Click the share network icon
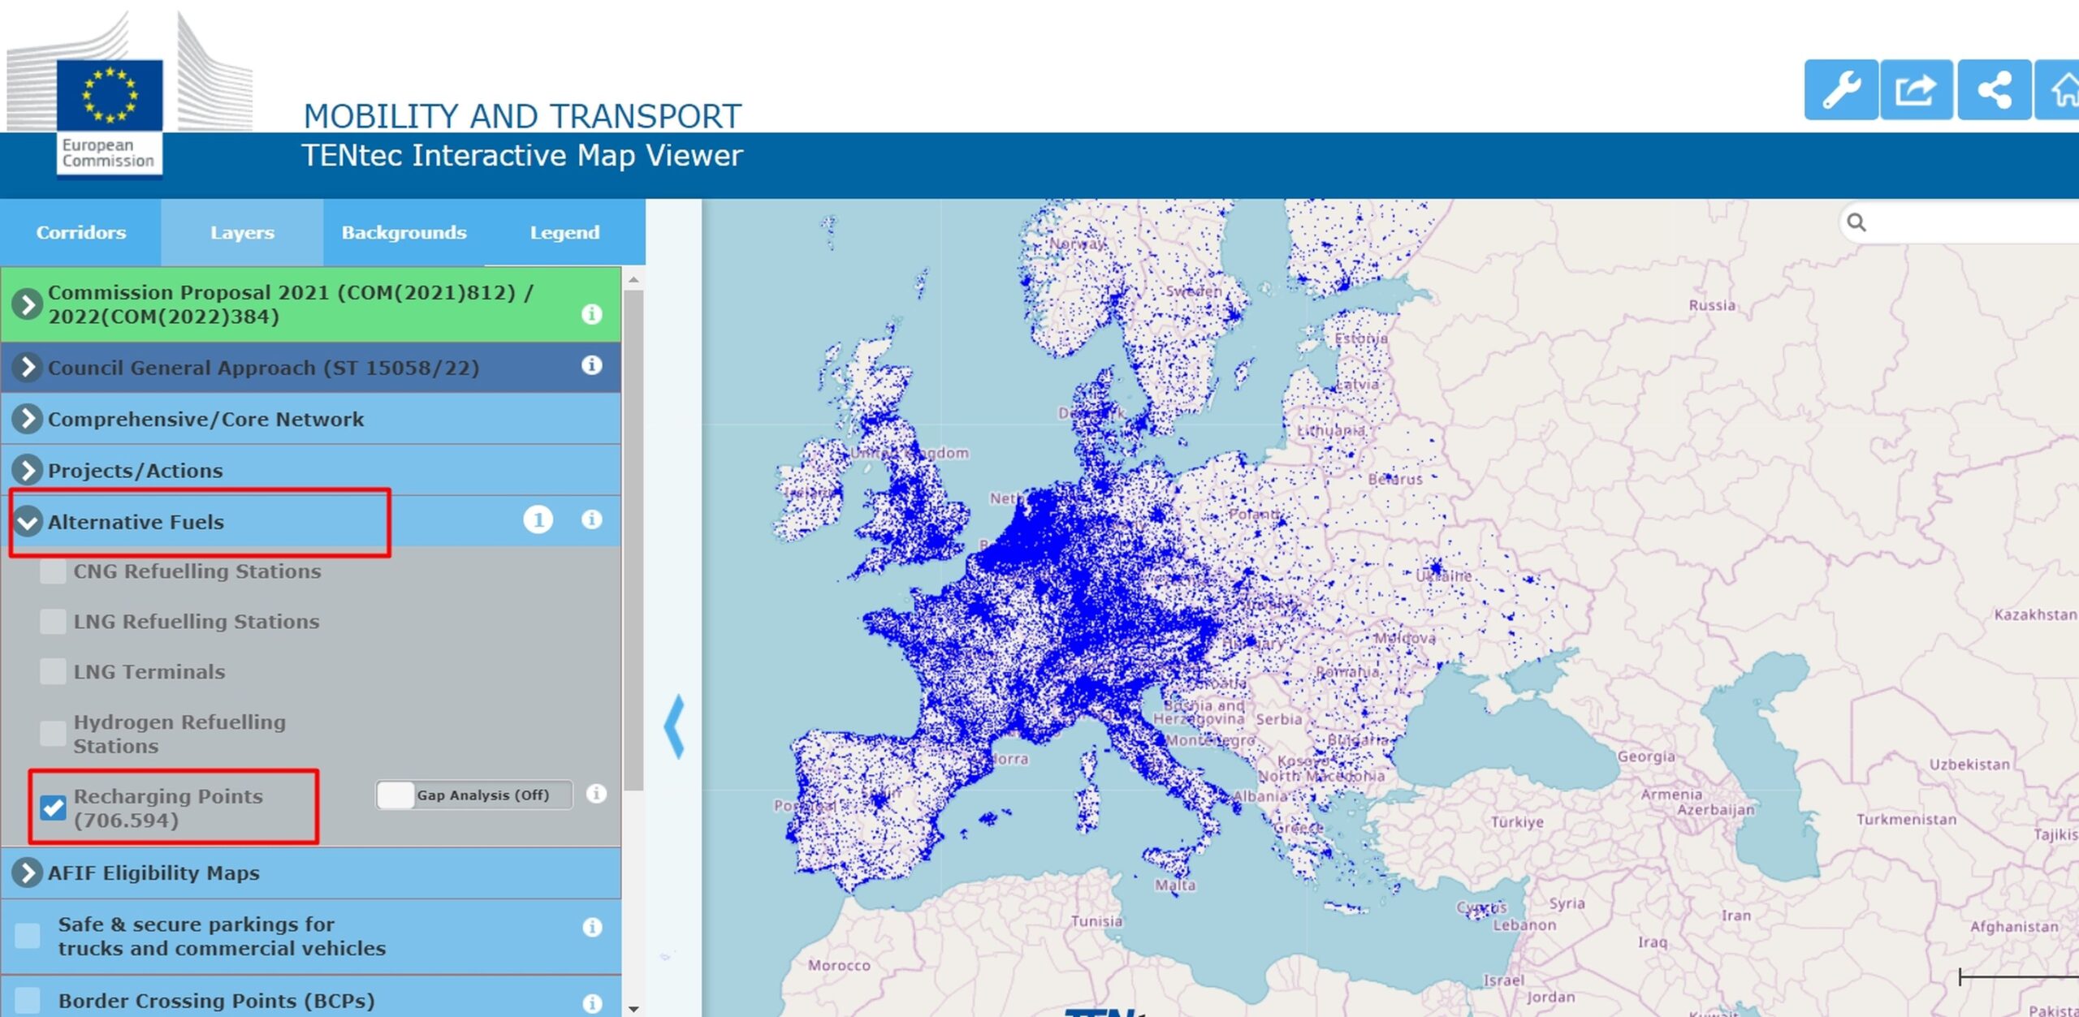2079x1017 pixels. tap(1993, 90)
